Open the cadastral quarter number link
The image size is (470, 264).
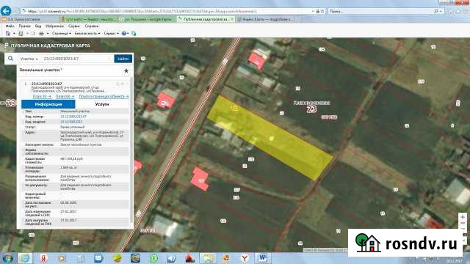[x=71, y=122]
